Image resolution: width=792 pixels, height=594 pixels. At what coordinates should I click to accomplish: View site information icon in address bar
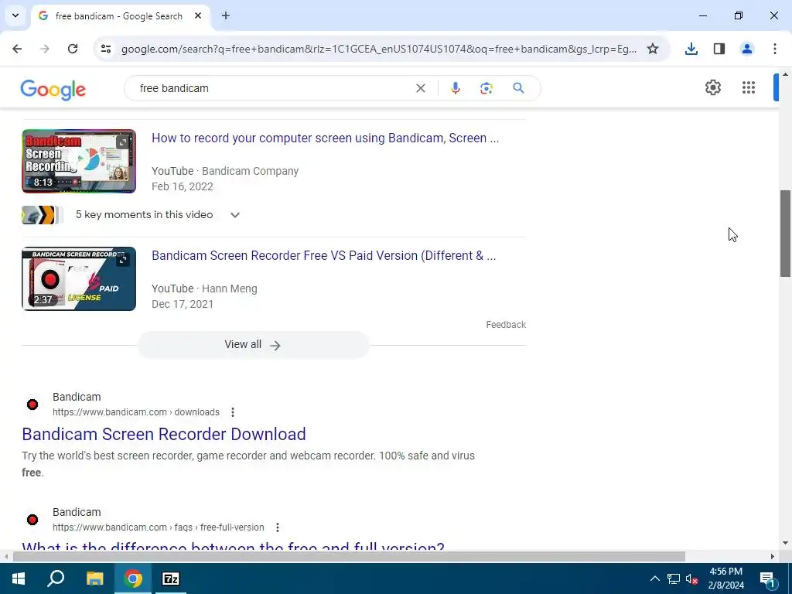pyautogui.click(x=106, y=49)
